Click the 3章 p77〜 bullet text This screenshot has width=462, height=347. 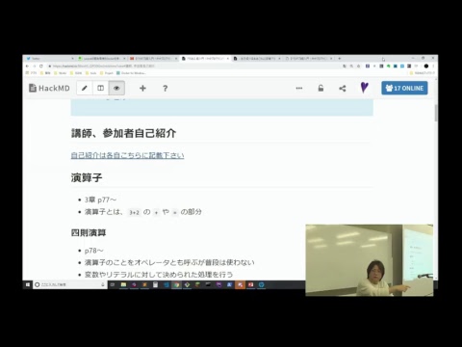coord(100,200)
